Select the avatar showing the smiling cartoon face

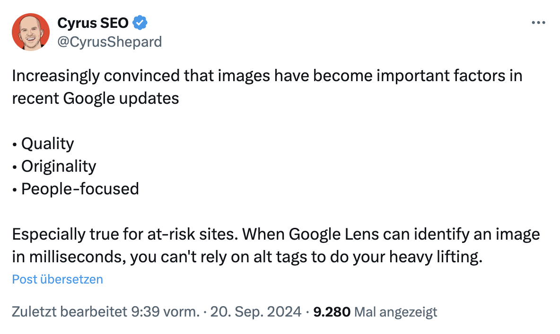[30, 32]
